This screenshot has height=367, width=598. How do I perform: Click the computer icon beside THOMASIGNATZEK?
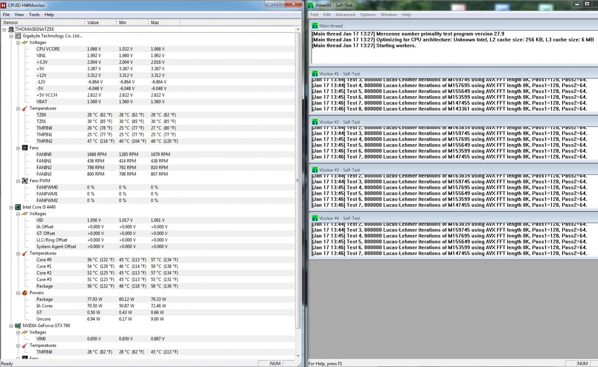11,29
